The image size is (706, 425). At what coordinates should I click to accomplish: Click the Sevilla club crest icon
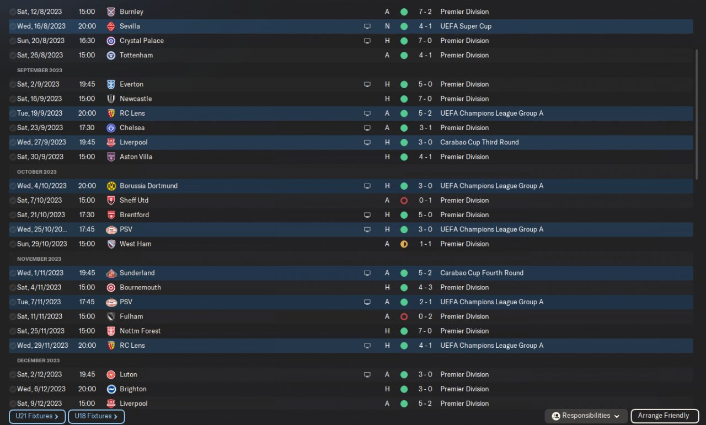tap(111, 26)
